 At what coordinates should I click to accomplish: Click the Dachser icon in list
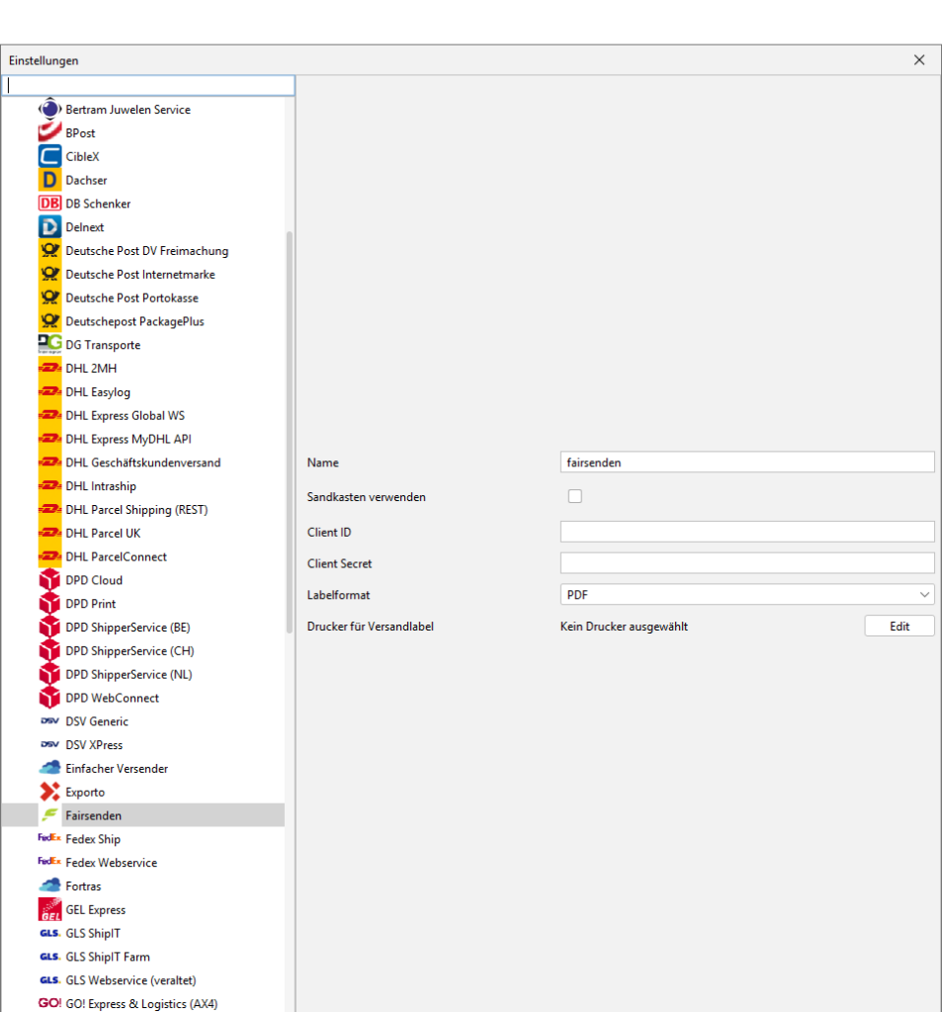(x=49, y=181)
